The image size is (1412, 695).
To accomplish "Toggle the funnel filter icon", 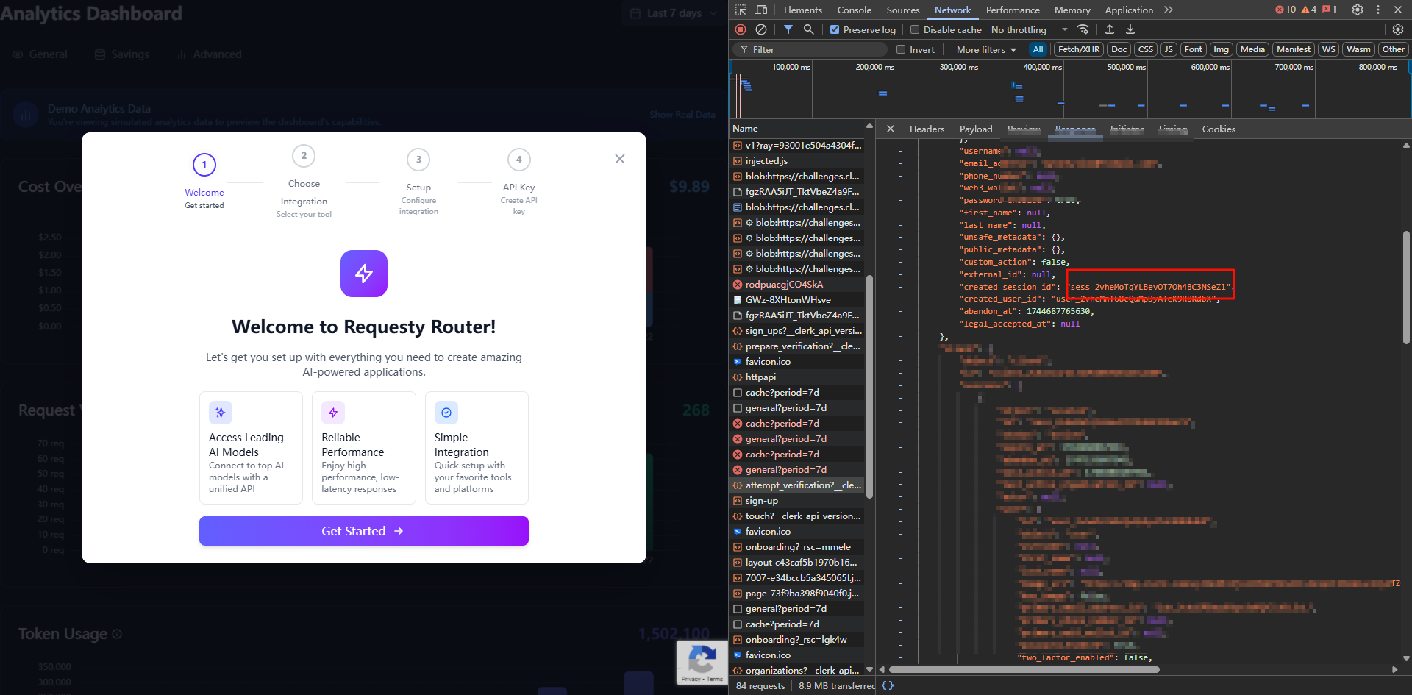I will pyautogui.click(x=788, y=29).
